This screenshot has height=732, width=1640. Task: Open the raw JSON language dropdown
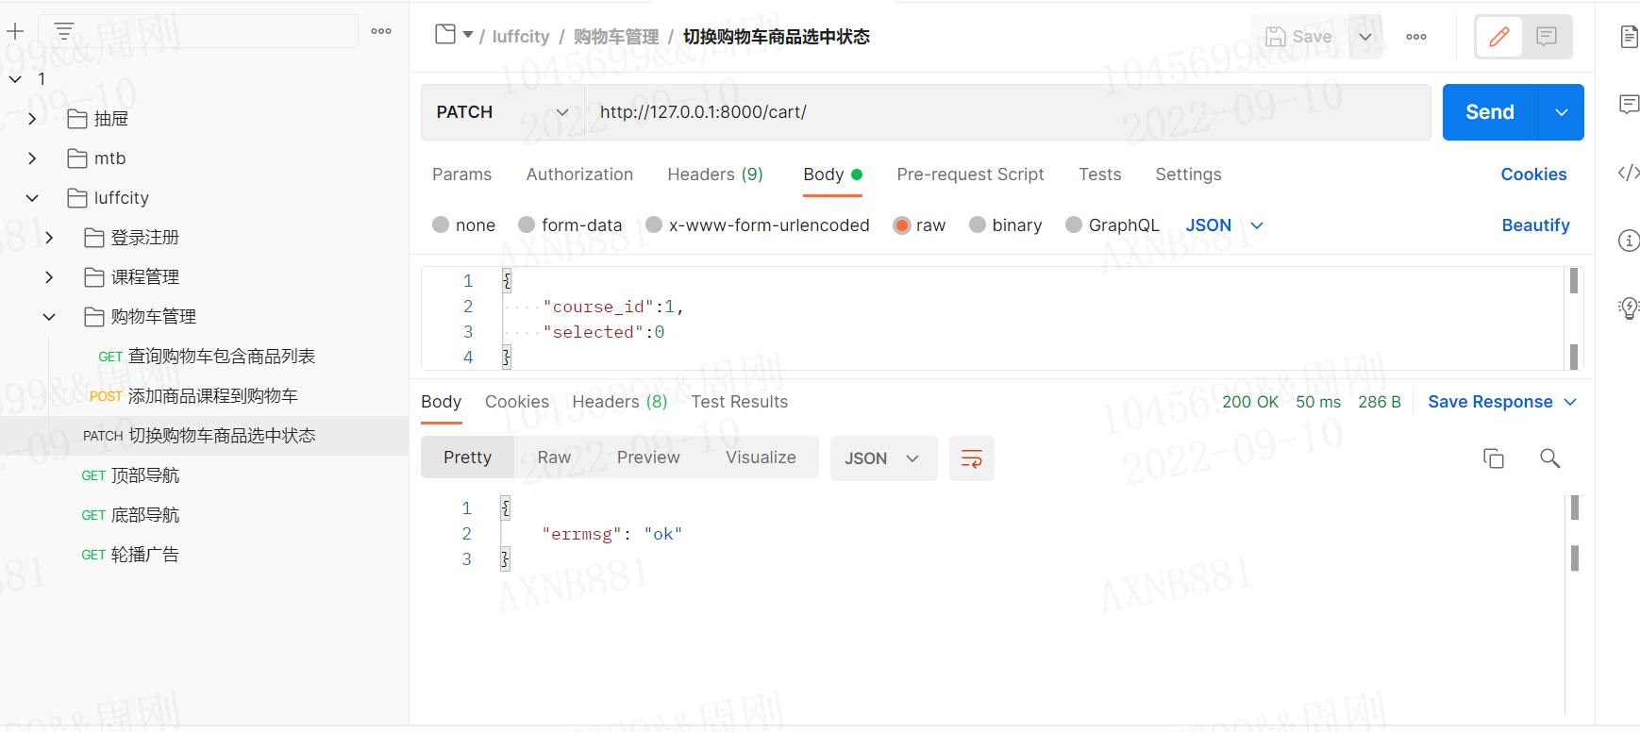[x=1224, y=225]
